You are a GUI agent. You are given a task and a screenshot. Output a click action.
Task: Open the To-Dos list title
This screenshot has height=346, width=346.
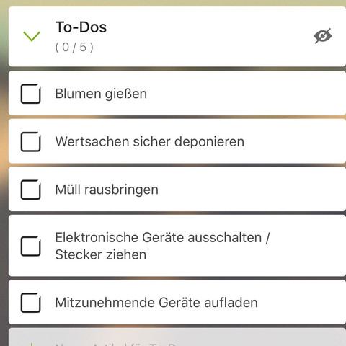pos(81,27)
